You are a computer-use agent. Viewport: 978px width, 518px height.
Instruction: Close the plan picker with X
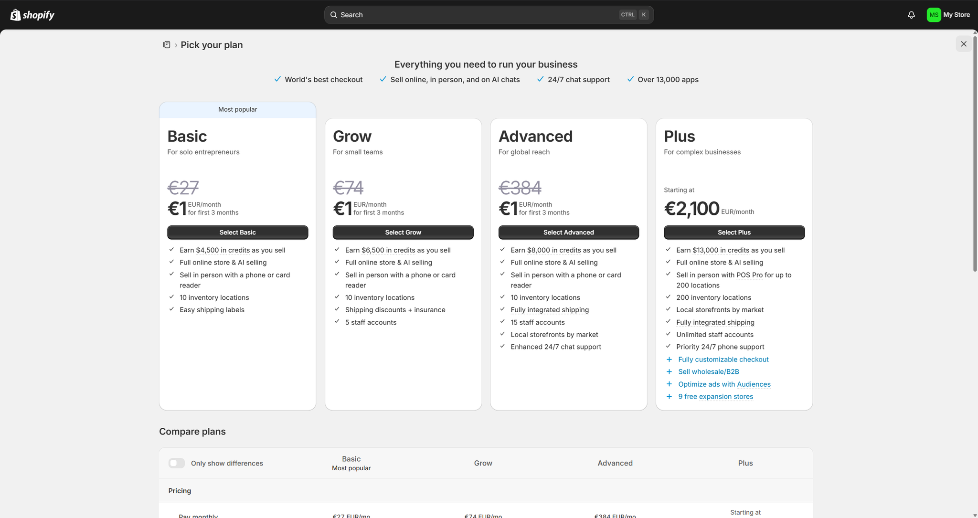(964, 44)
